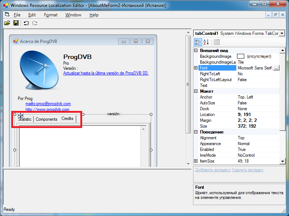Switch property grid to Categorized view
This screenshot has height=216, width=289.
[197, 42]
